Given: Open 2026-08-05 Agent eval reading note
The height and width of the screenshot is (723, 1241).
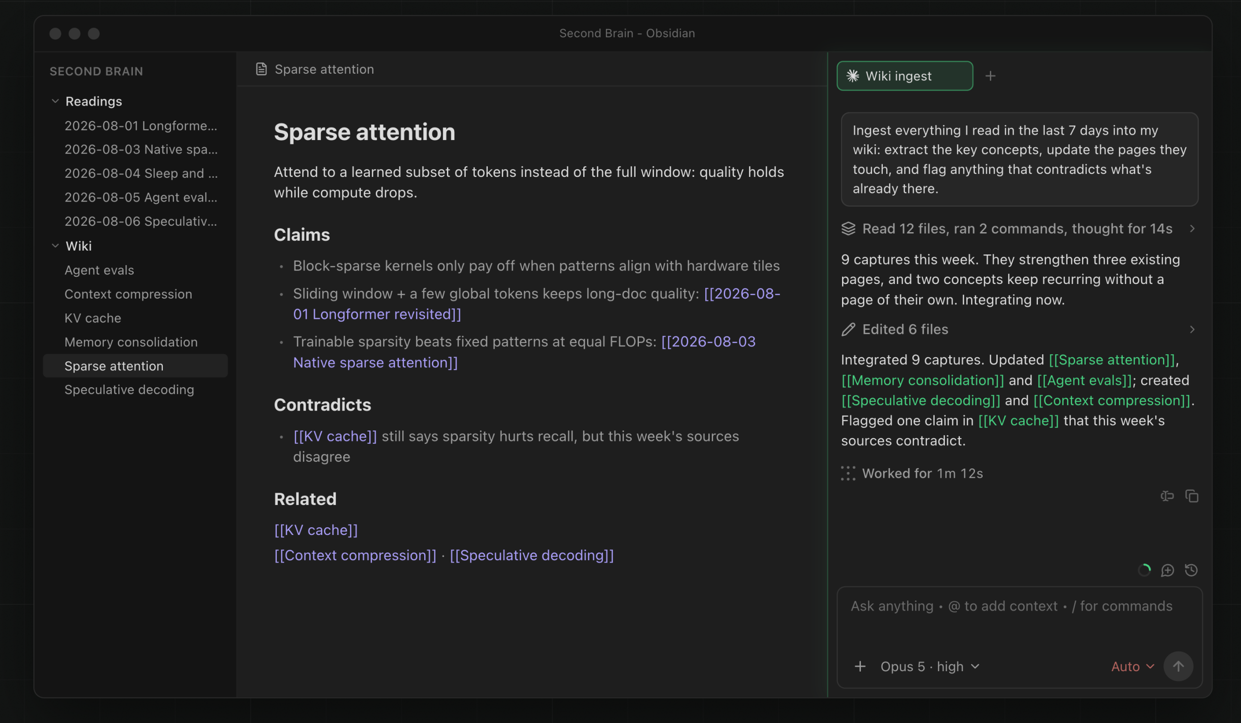Looking at the screenshot, I should [x=141, y=197].
